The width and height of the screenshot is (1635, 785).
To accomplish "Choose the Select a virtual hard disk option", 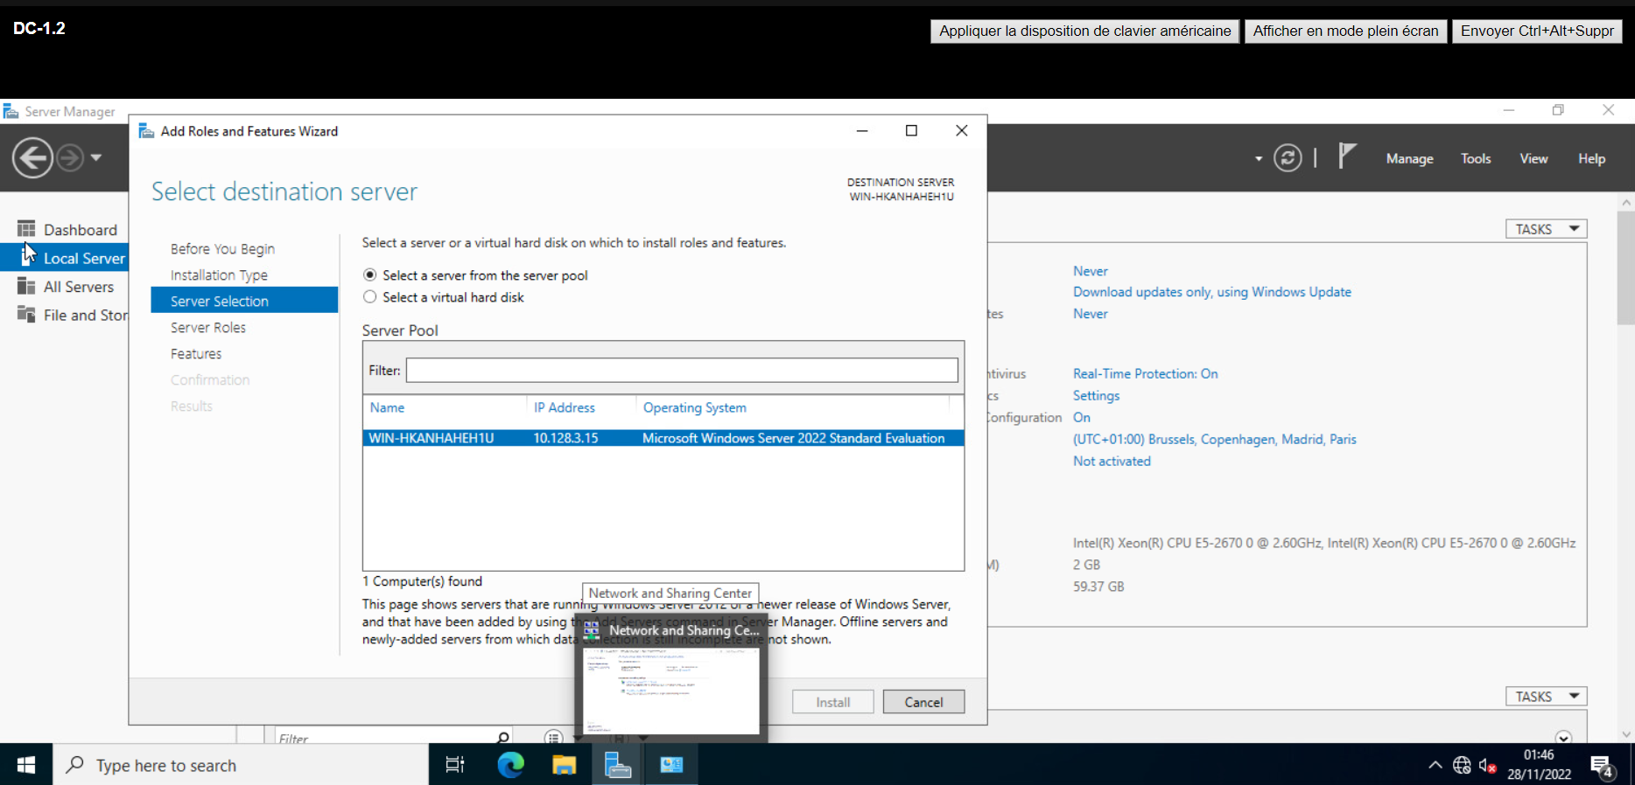I will click(x=370, y=297).
